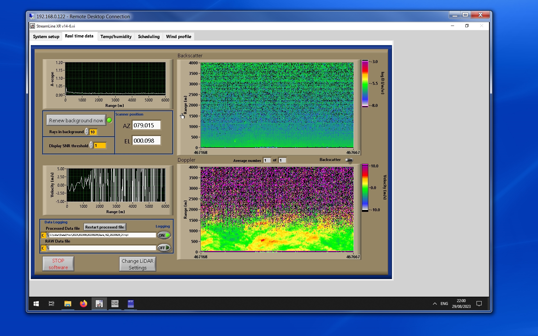Open the Temp/humidity tab

click(116, 36)
